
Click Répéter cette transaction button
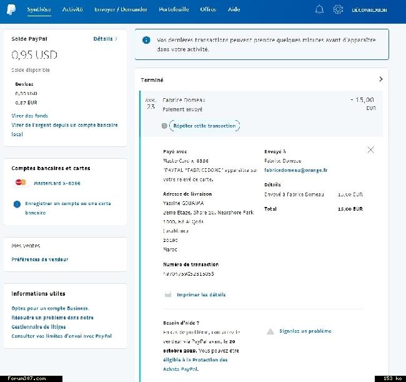204,126
